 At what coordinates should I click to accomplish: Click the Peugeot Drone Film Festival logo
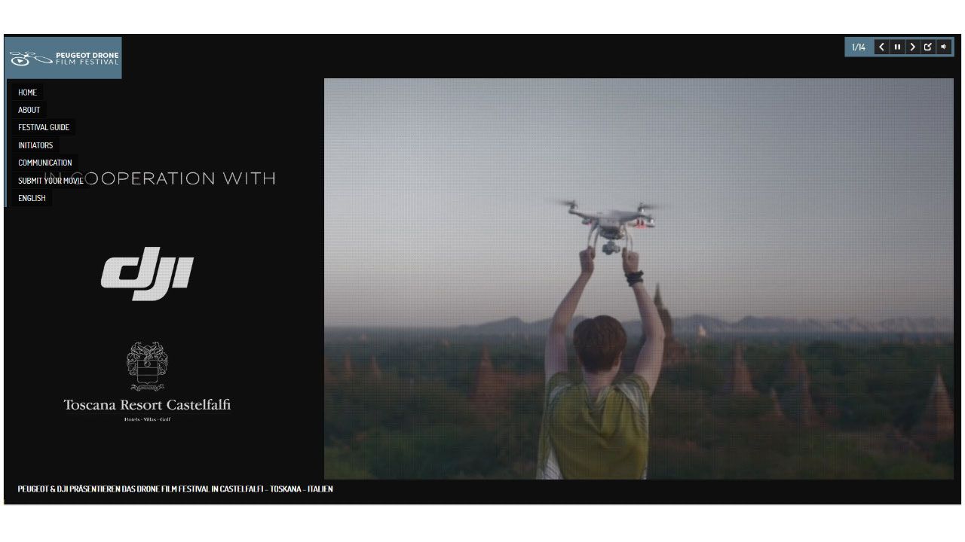[63, 57]
